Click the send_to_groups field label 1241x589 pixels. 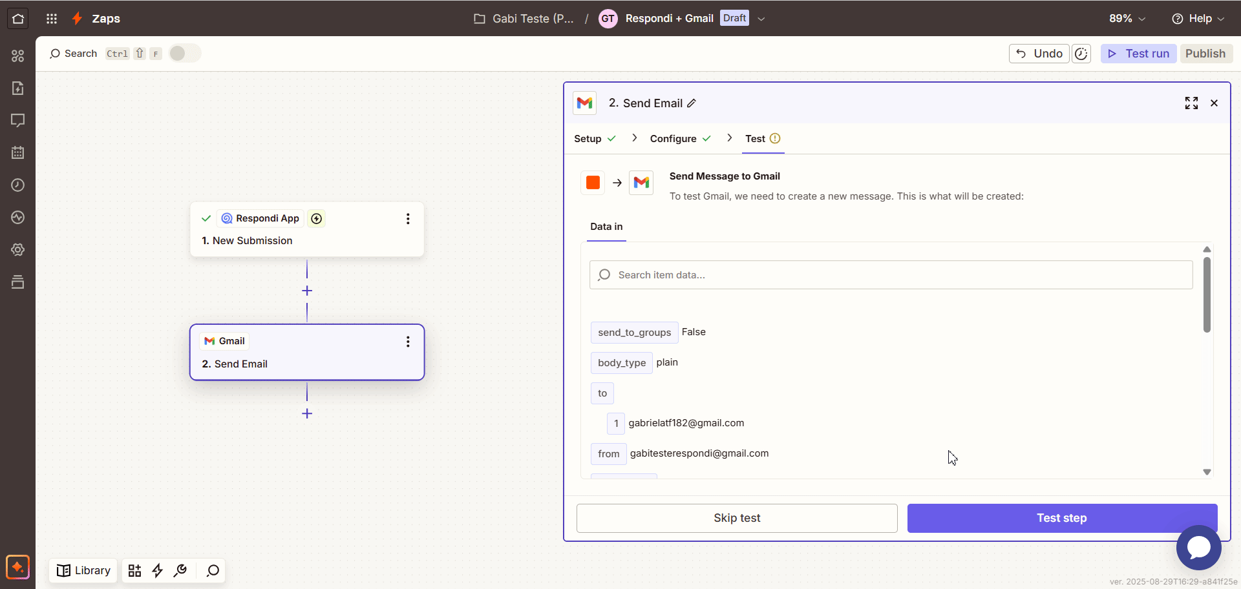[x=634, y=333]
